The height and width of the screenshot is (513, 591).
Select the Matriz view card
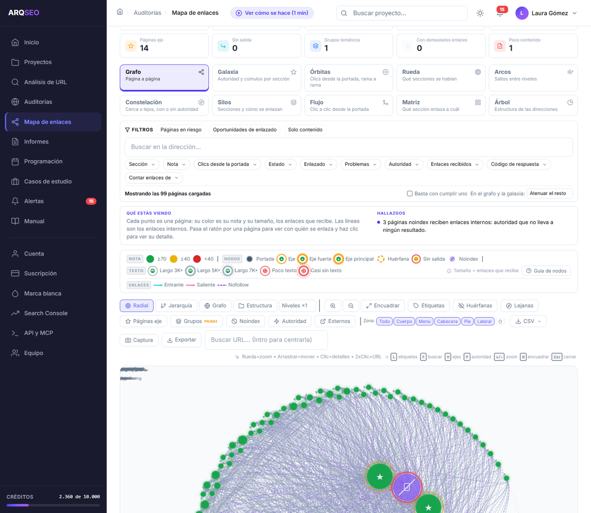point(441,105)
